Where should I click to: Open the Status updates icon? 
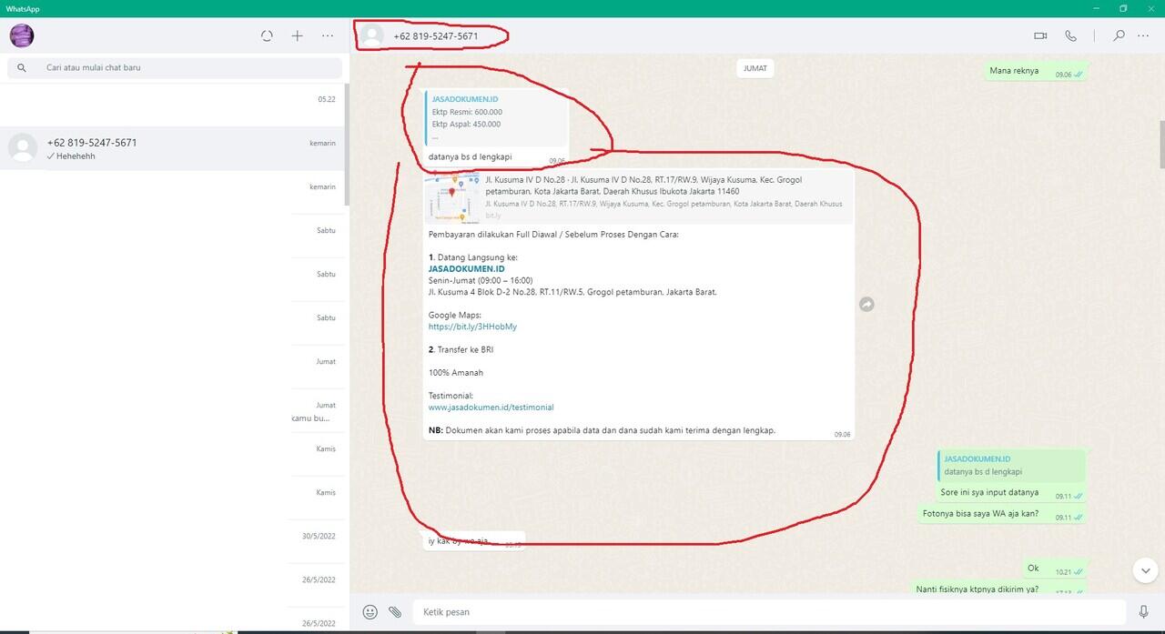click(x=267, y=35)
